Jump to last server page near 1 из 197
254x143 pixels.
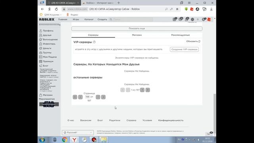click(x=148, y=90)
